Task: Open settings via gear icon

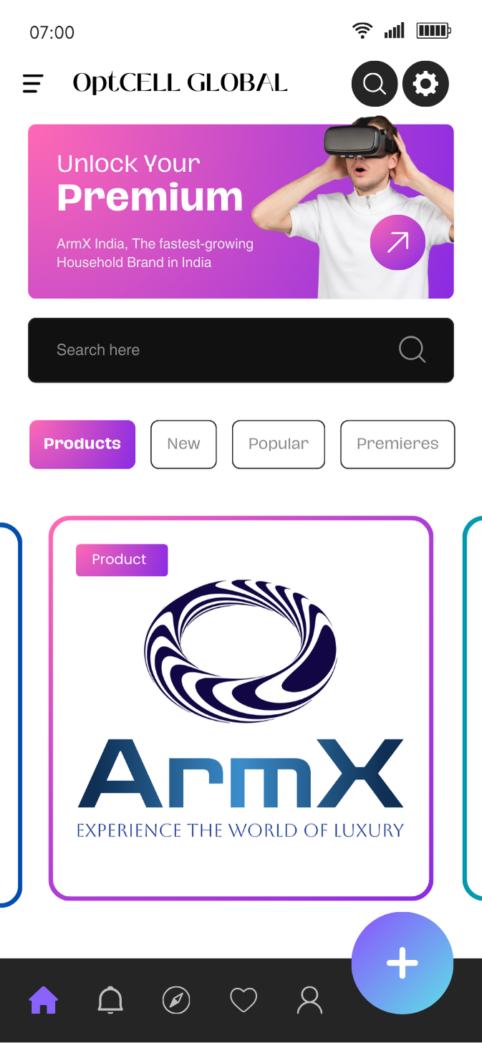Action: [x=425, y=84]
